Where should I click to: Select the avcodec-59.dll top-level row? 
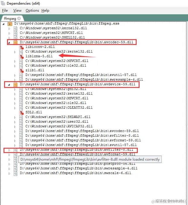76,42
